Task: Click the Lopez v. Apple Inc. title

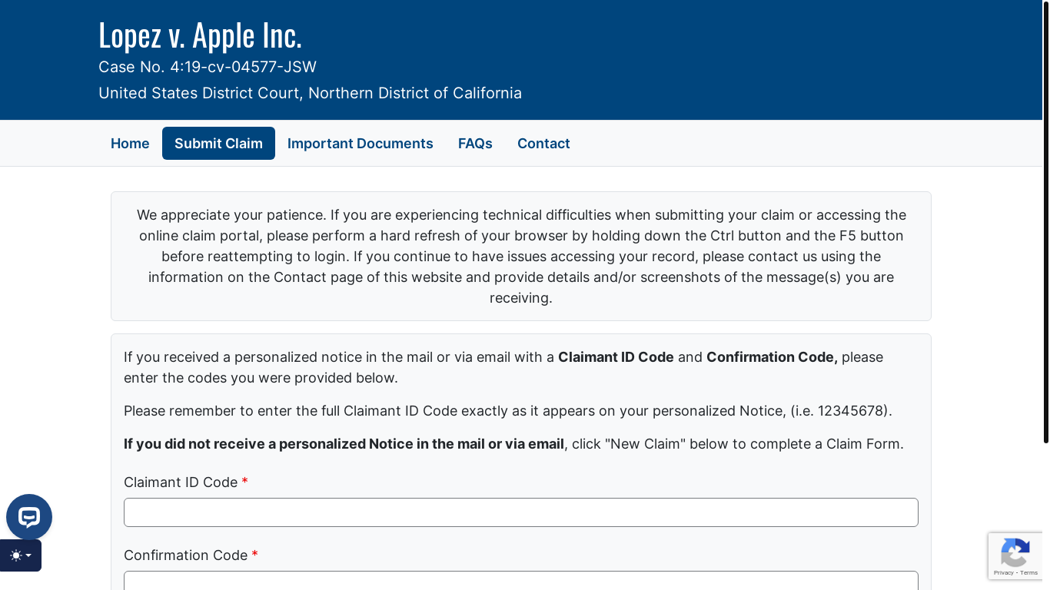Action: pyautogui.click(x=200, y=35)
